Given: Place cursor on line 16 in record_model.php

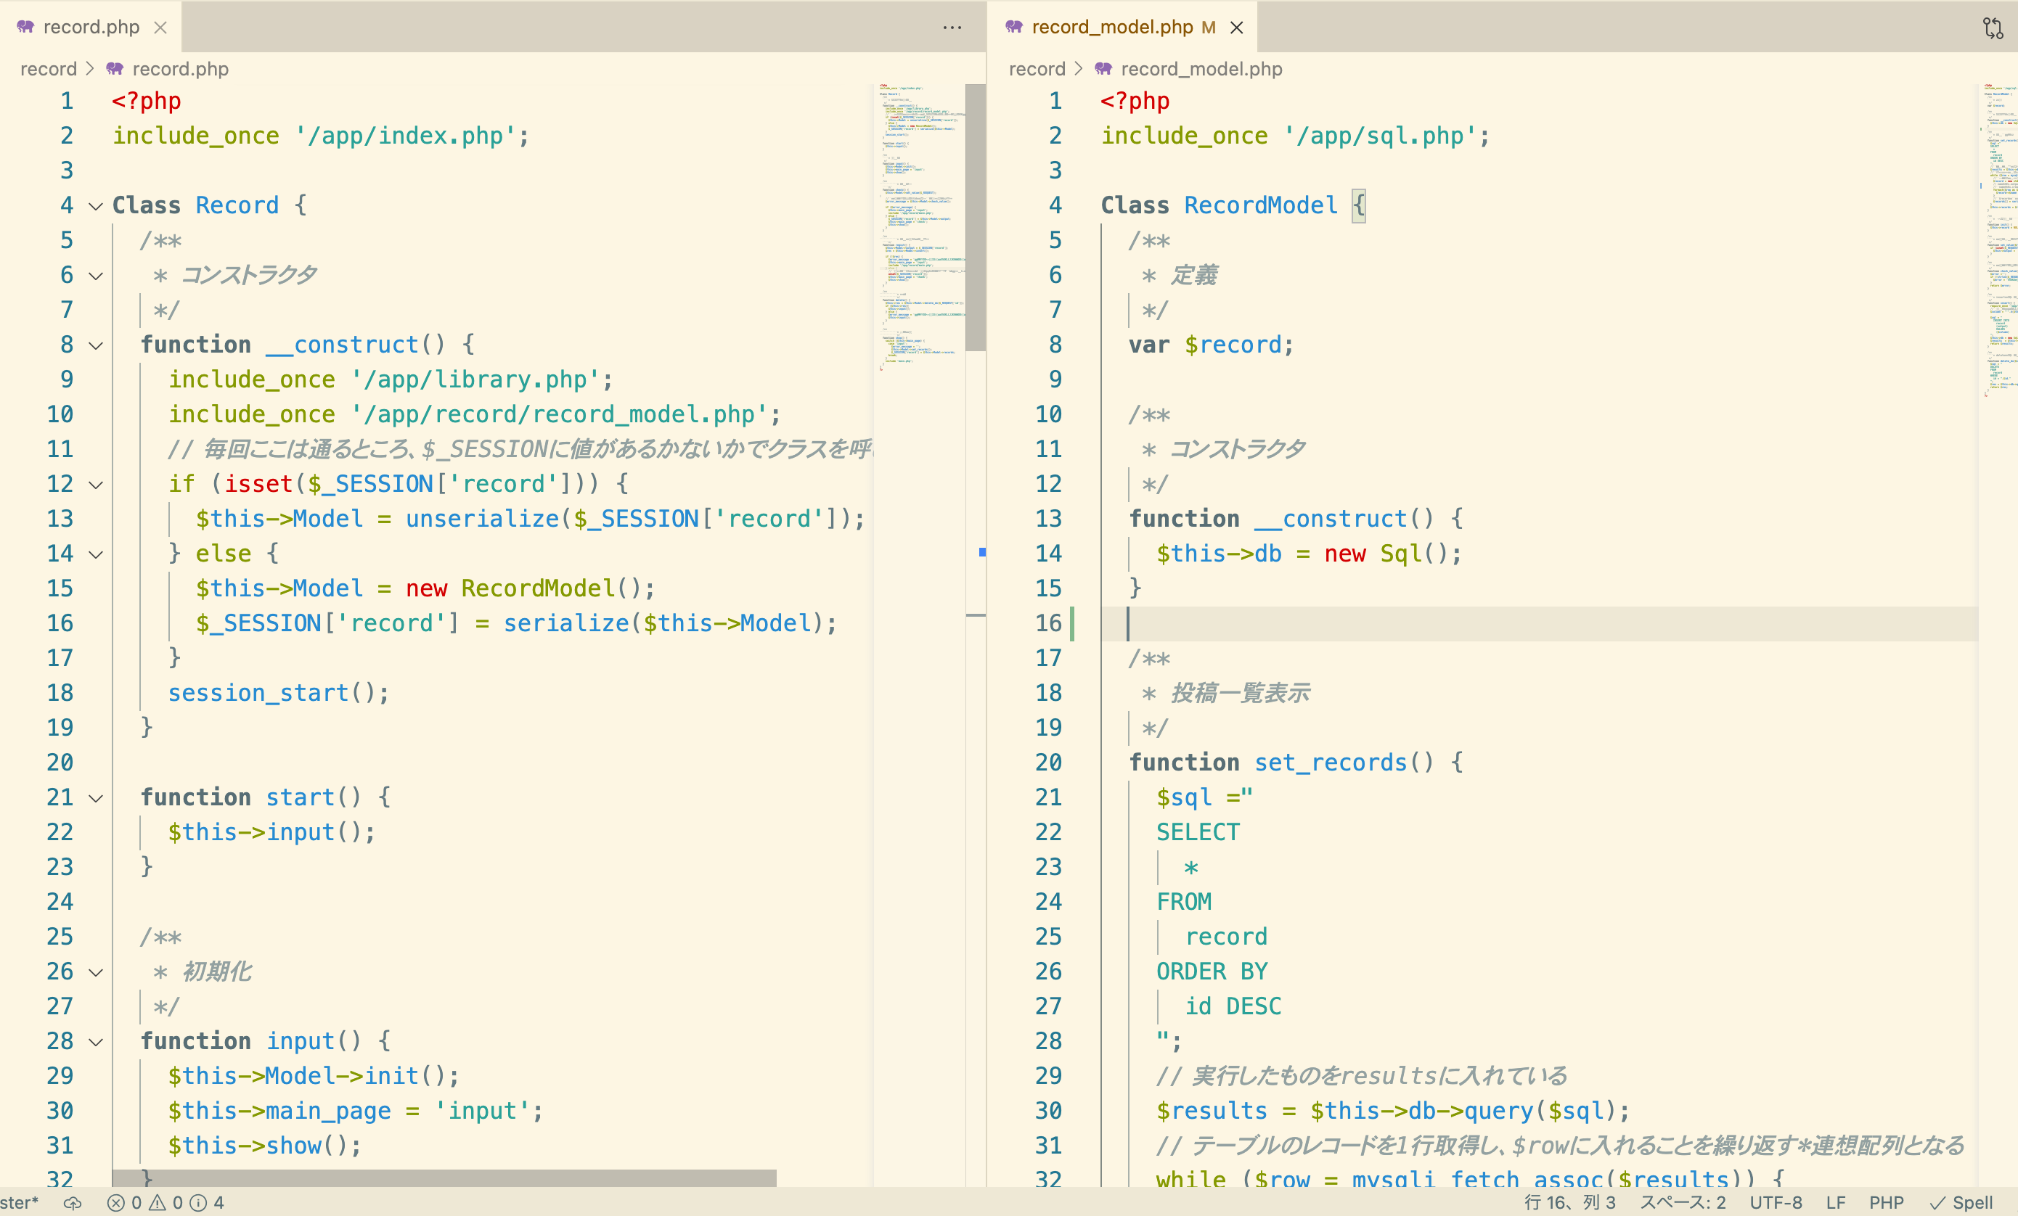Looking at the screenshot, I should click(1538, 623).
